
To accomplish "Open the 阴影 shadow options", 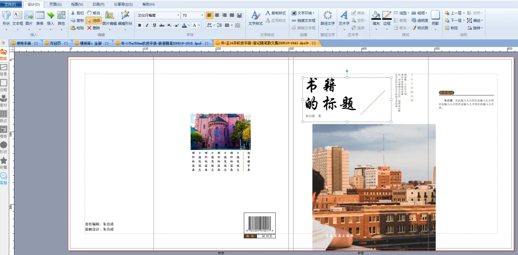I will 435,18.
